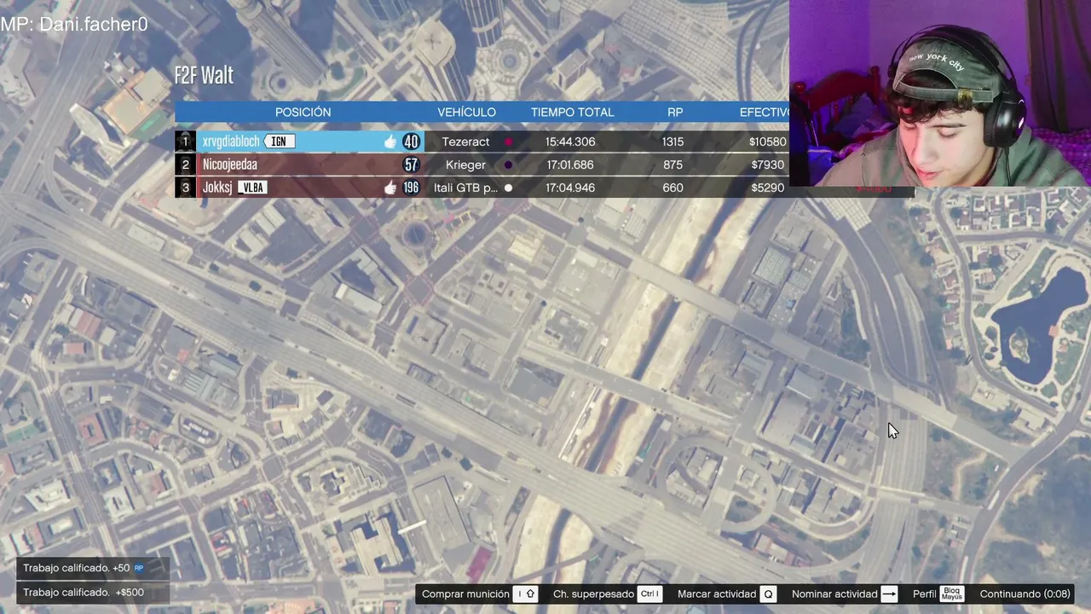Click RP value 1315
Image resolution: width=1091 pixels, height=614 pixels.
click(x=672, y=142)
